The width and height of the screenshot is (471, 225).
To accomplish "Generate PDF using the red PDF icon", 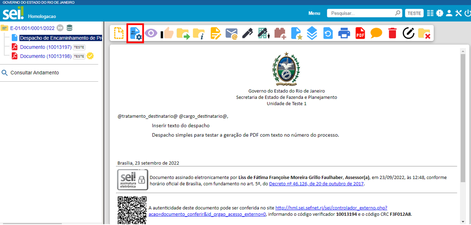I will pyautogui.click(x=360, y=33).
